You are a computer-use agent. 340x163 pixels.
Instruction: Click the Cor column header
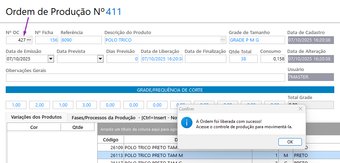click(x=34, y=127)
